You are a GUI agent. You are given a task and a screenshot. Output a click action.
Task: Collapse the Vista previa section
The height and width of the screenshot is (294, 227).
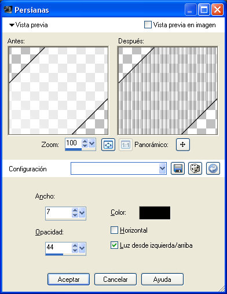(12, 25)
